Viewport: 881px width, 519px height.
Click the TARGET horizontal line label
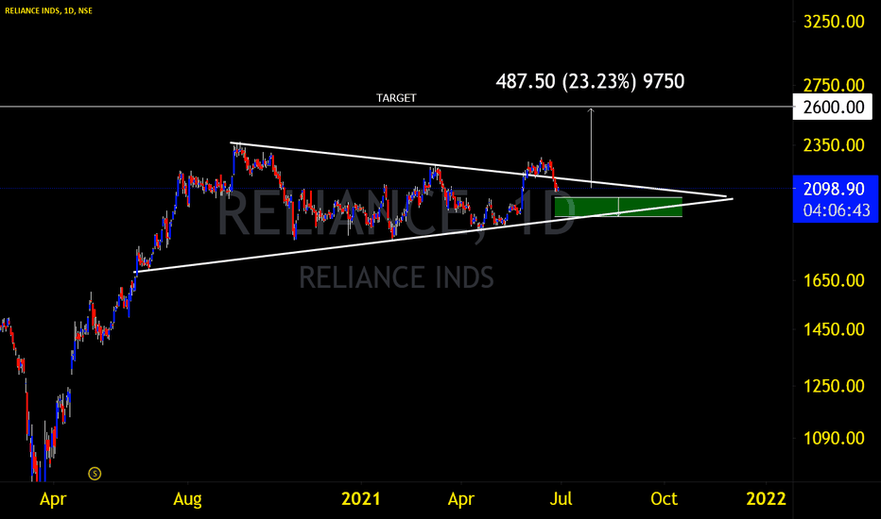click(x=396, y=98)
